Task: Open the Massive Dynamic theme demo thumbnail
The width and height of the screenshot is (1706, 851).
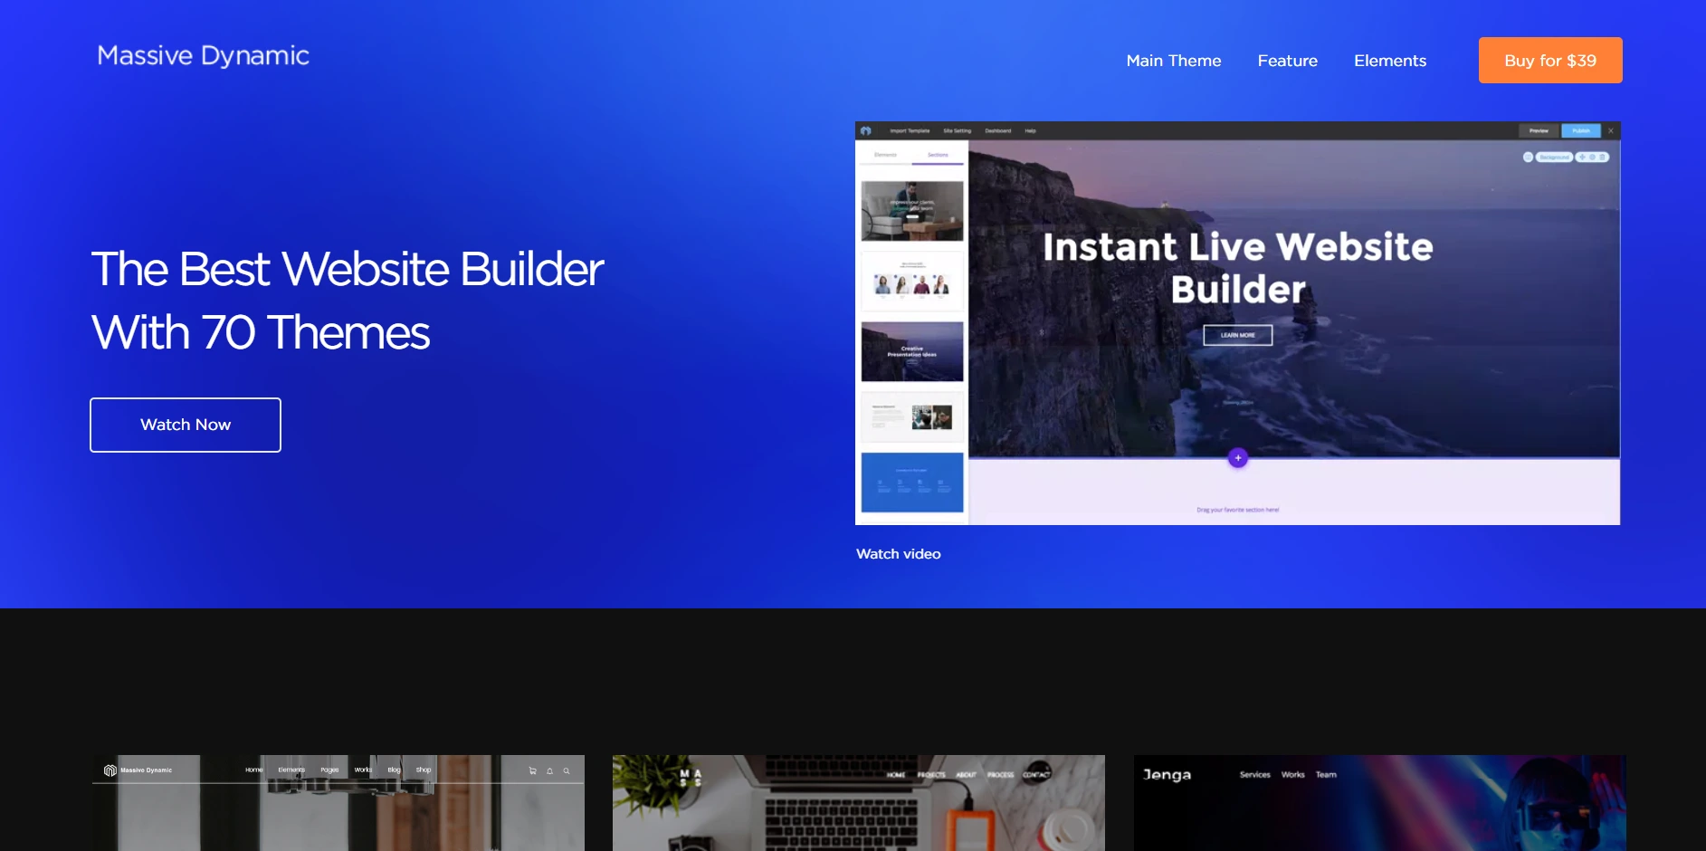Action: click(x=338, y=803)
